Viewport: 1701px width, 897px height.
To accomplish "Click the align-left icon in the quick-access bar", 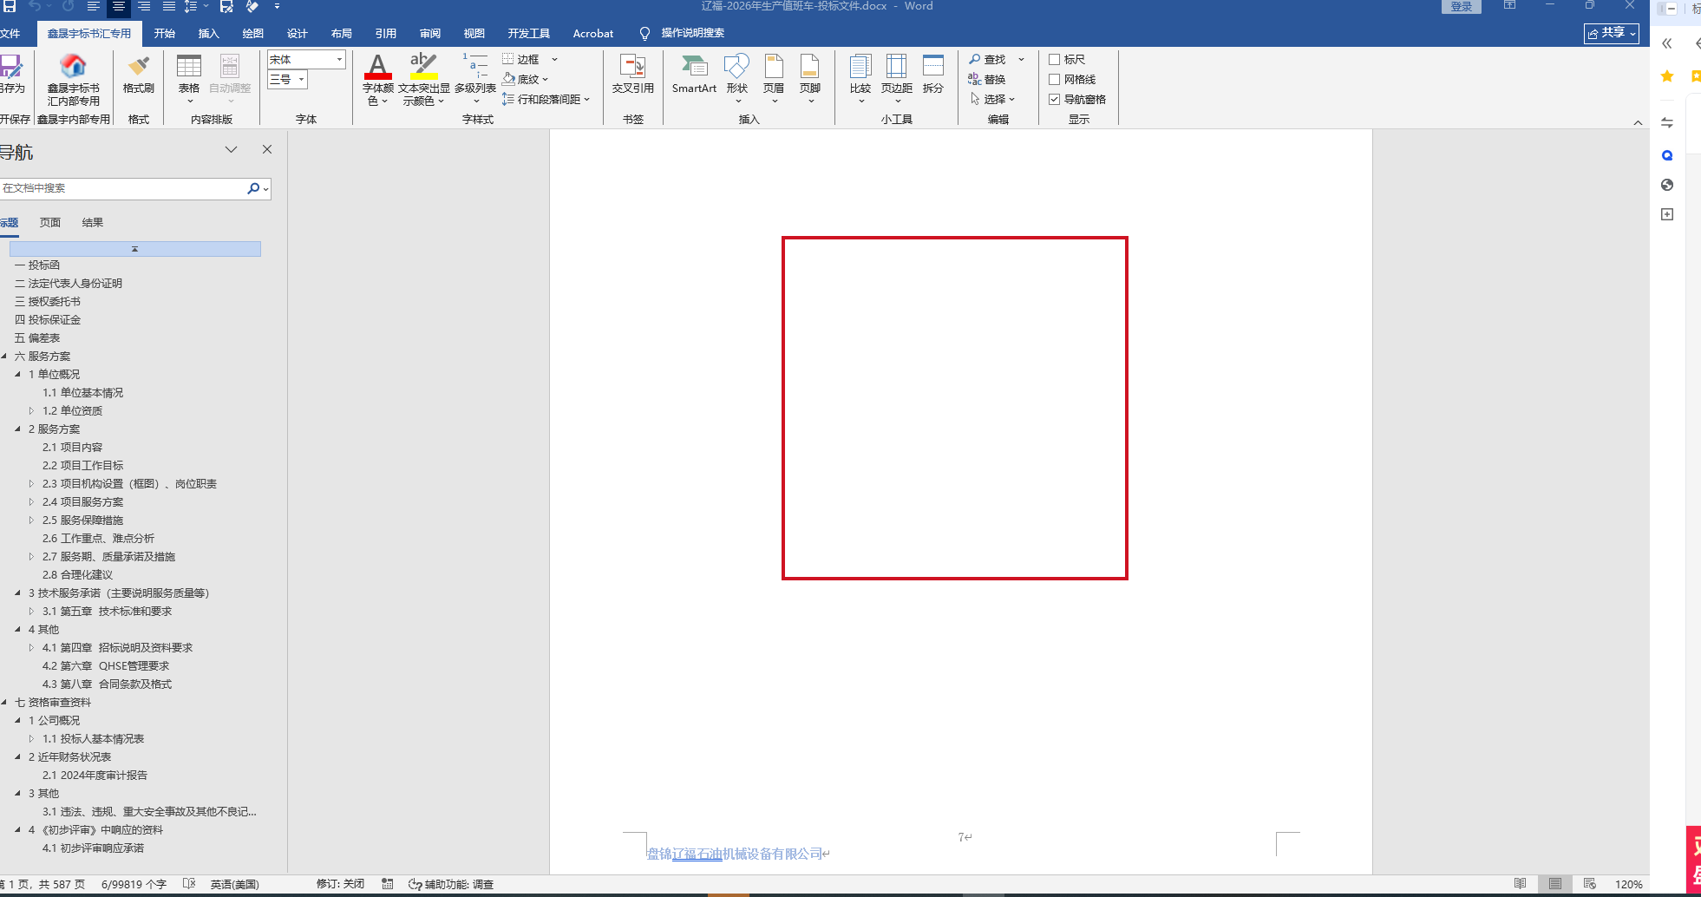I will (x=93, y=6).
